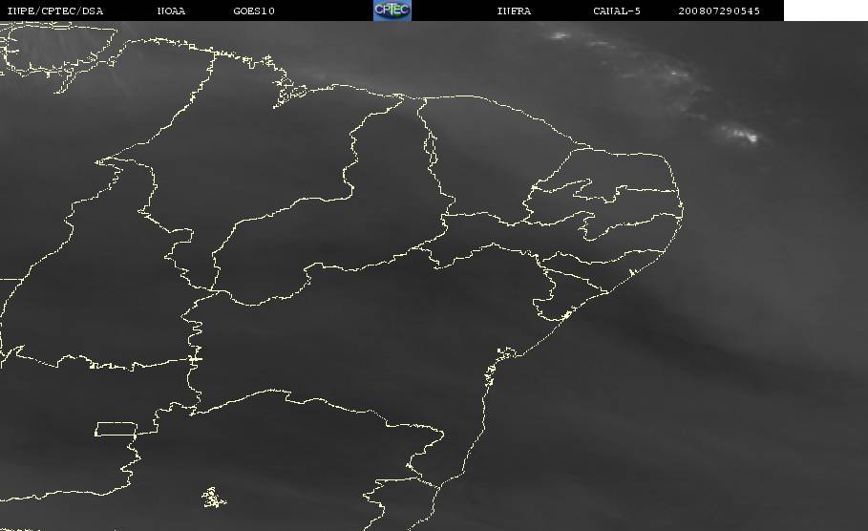Click the INFRA label in header
The height and width of the screenshot is (531, 868).
coord(514,11)
